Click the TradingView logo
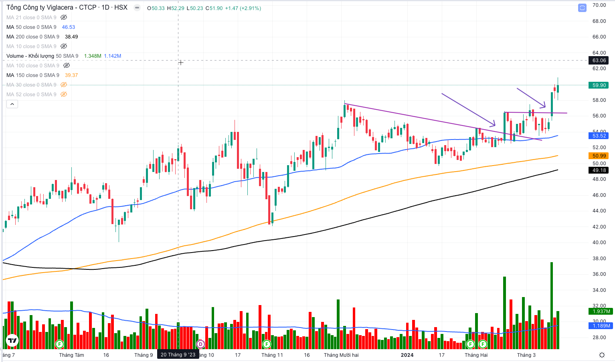This screenshot has height=362, width=615. [x=12, y=341]
